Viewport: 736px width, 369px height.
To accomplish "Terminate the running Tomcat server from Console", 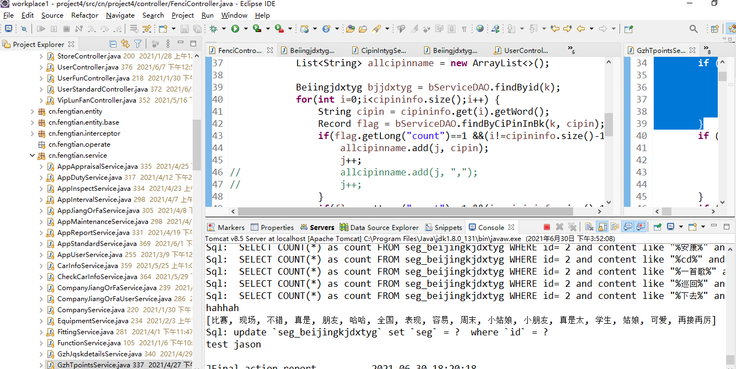I will click(x=547, y=227).
